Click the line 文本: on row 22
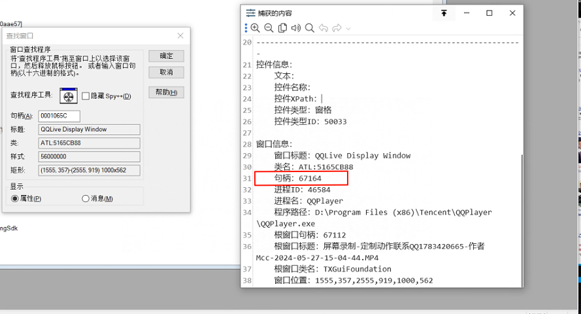This screenshot has width=581, height=314. (x=284, y=76)
